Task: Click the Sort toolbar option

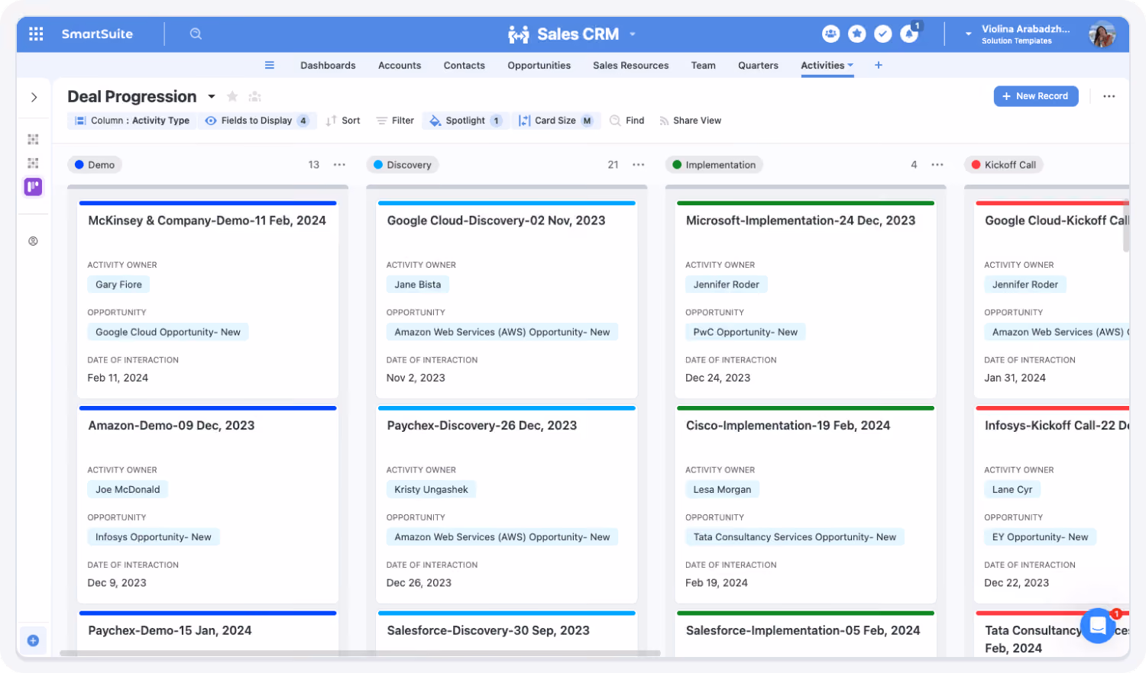Action: [x=343, y=121]
